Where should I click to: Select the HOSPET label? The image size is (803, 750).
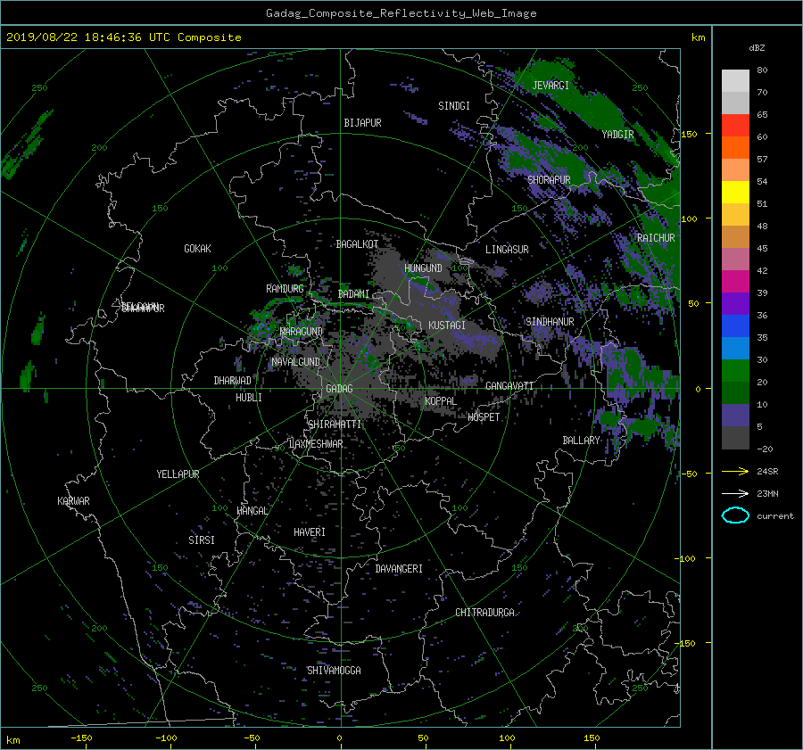click(484, 417)
